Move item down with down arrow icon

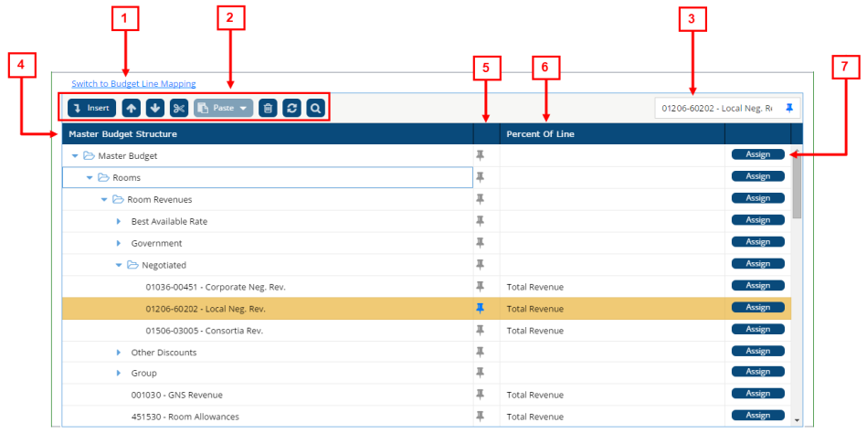(154, 108)
